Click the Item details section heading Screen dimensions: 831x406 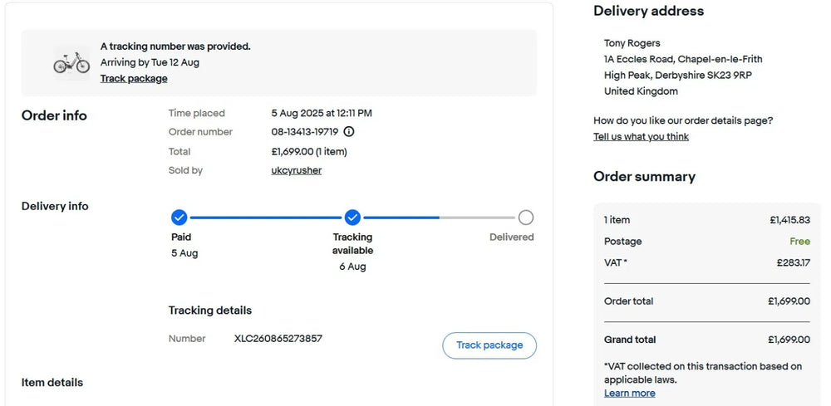click(x=52, y=382)
